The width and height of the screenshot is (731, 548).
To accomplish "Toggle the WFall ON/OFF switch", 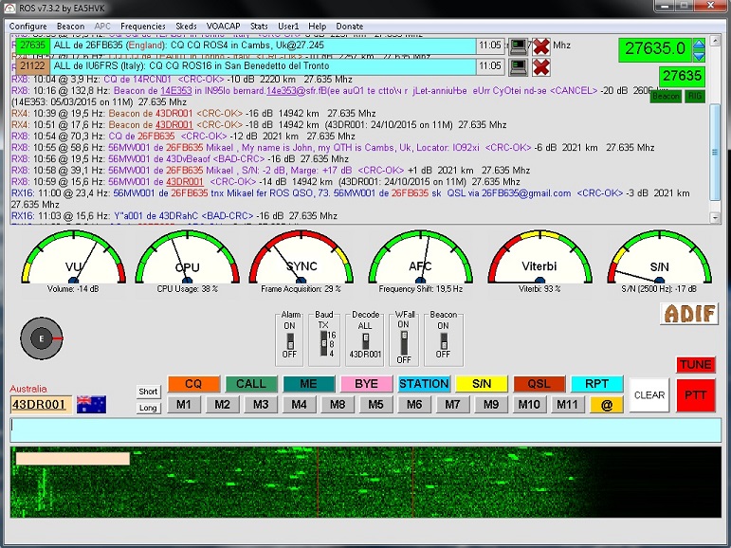I will pos(404,343).
